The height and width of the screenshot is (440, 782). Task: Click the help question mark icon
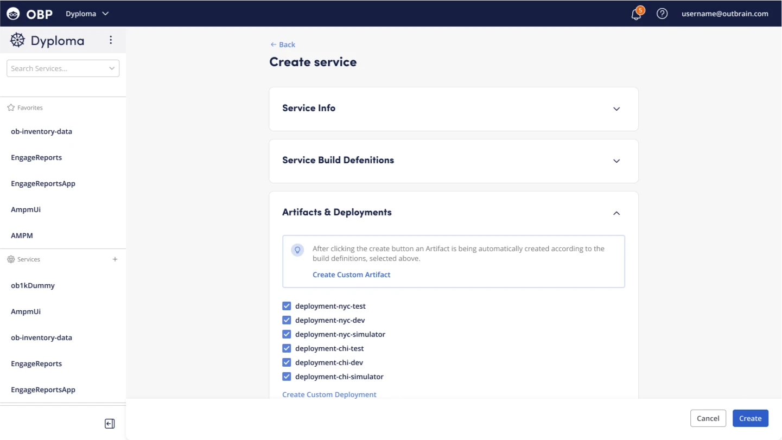[662, 14]
